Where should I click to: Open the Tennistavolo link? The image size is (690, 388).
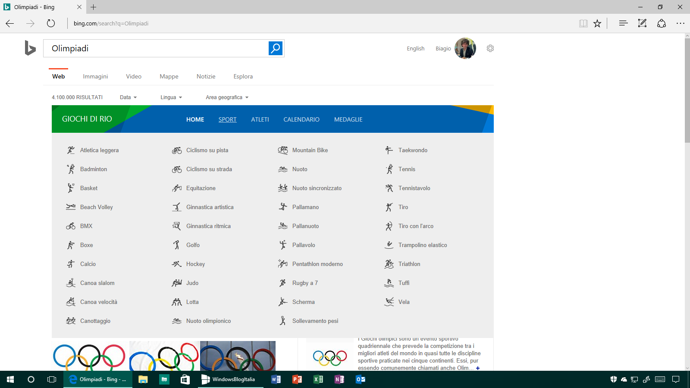tap(414, 188)
